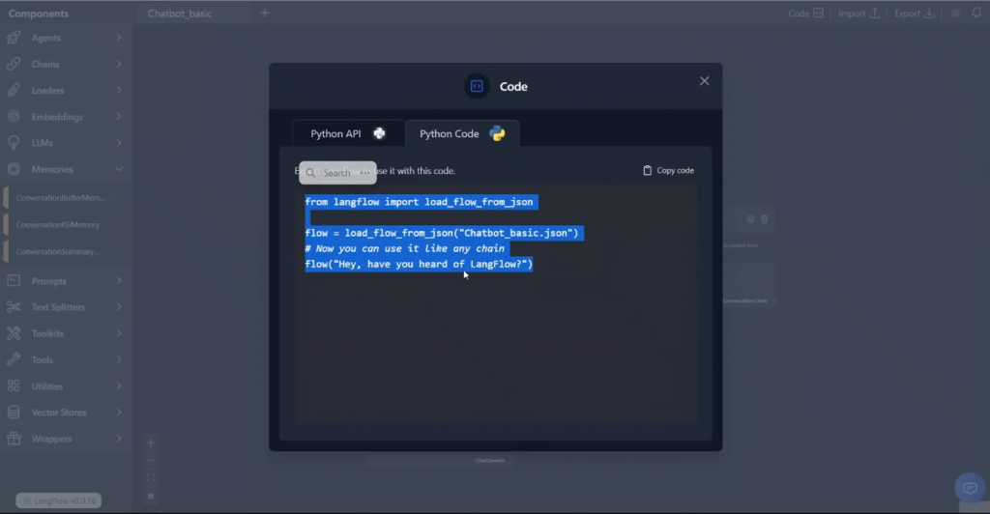Screen dimensions: 990x514
Task: Copy code to clipboard
Action: [x=668, y=170]
